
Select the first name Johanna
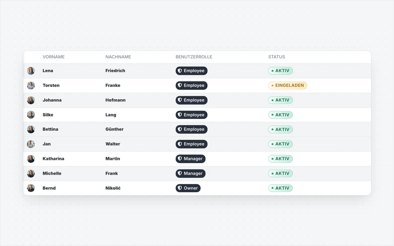pyautogui.click(x=52, y=100)
